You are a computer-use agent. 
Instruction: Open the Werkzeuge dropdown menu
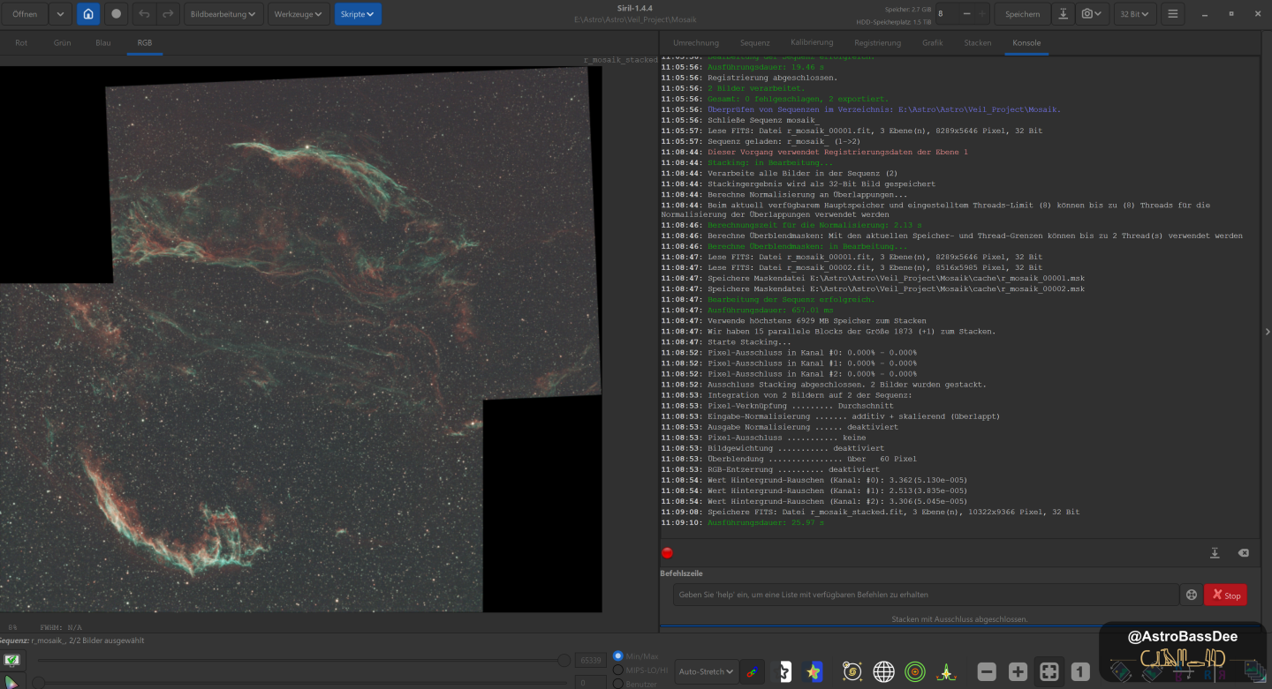point(299,14)
